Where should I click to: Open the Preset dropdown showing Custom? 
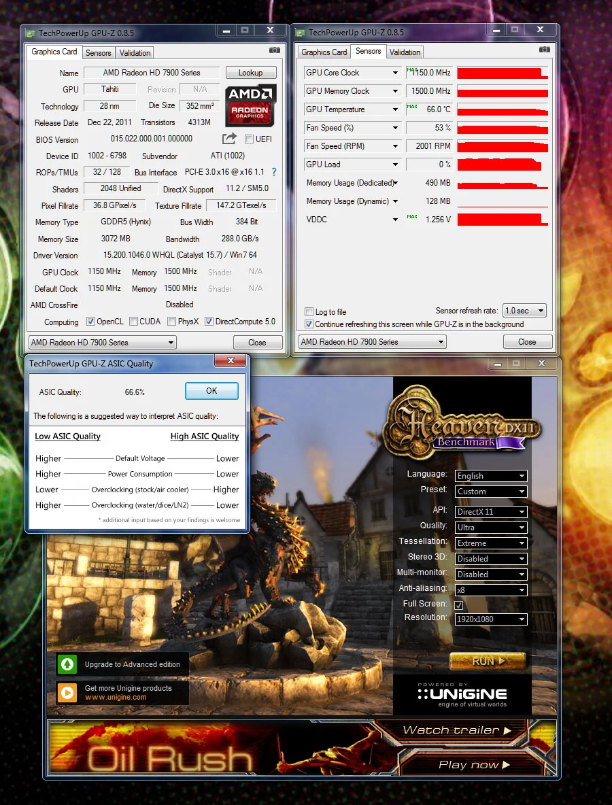(491, 492)
